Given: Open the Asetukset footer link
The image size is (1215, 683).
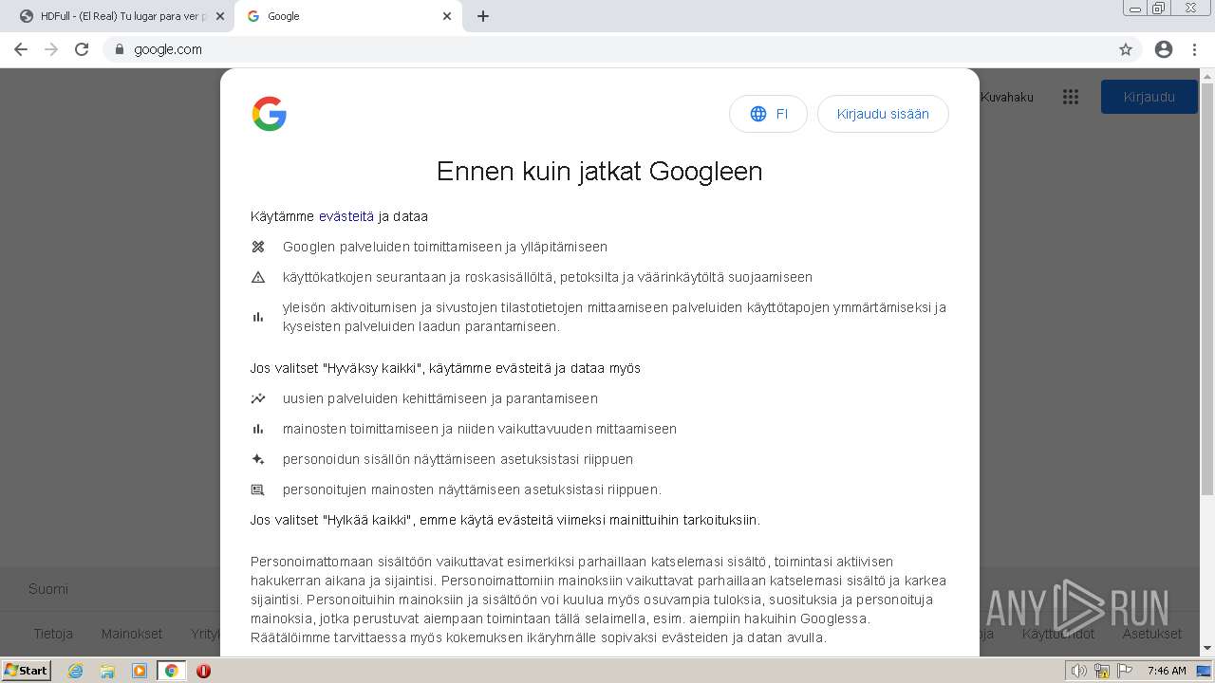Looking at the screenshot, I should (x=1151, y=634).
